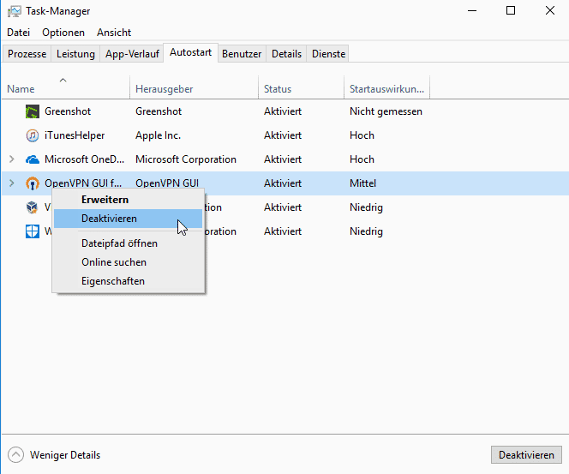Open Eigenschaften from context menu

coord(113,281)
